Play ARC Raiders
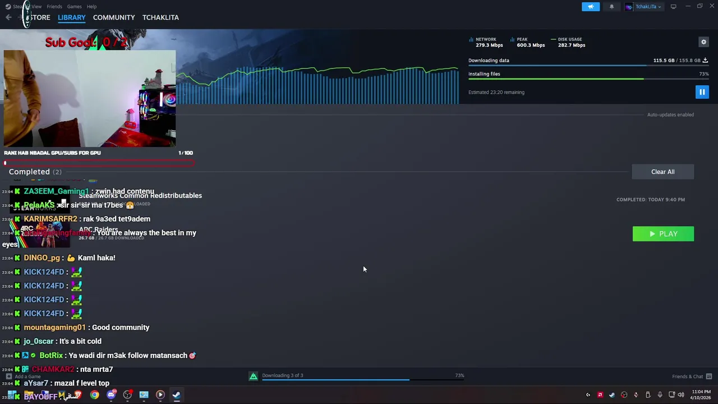 pyautogui.click(x=663, y=234)
